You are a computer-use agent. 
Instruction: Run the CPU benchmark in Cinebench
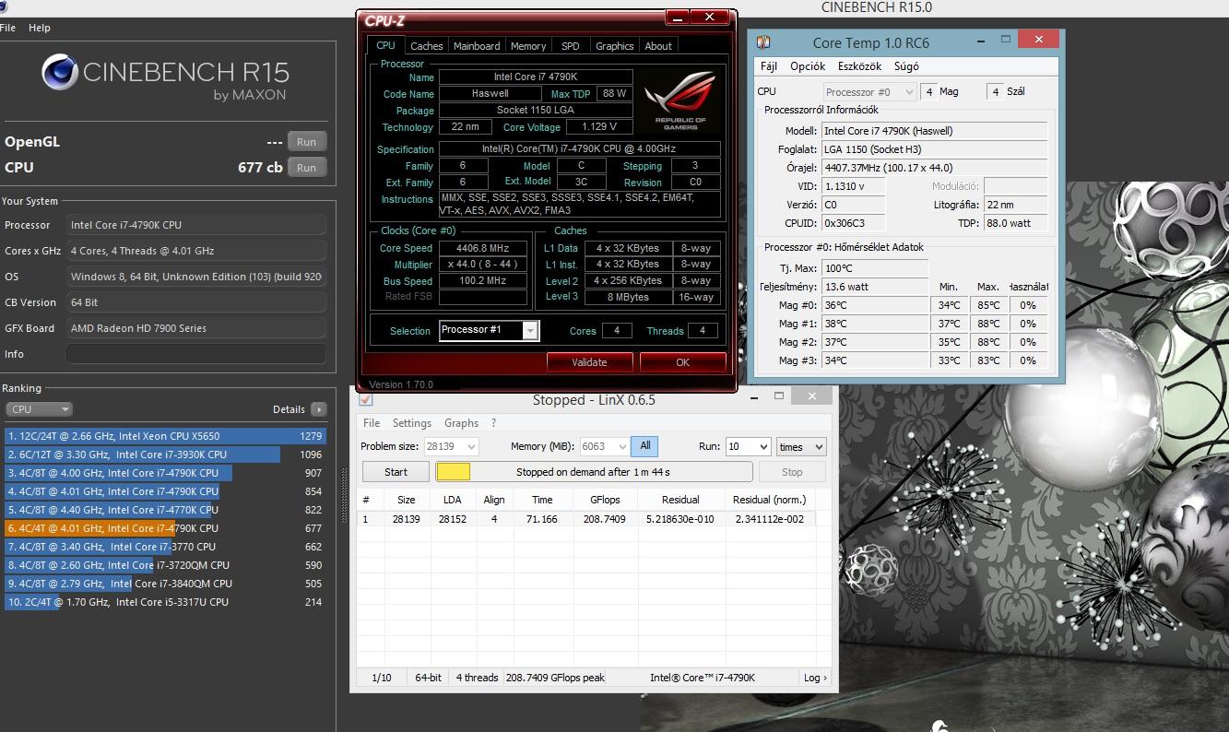[x=307, y=168]
